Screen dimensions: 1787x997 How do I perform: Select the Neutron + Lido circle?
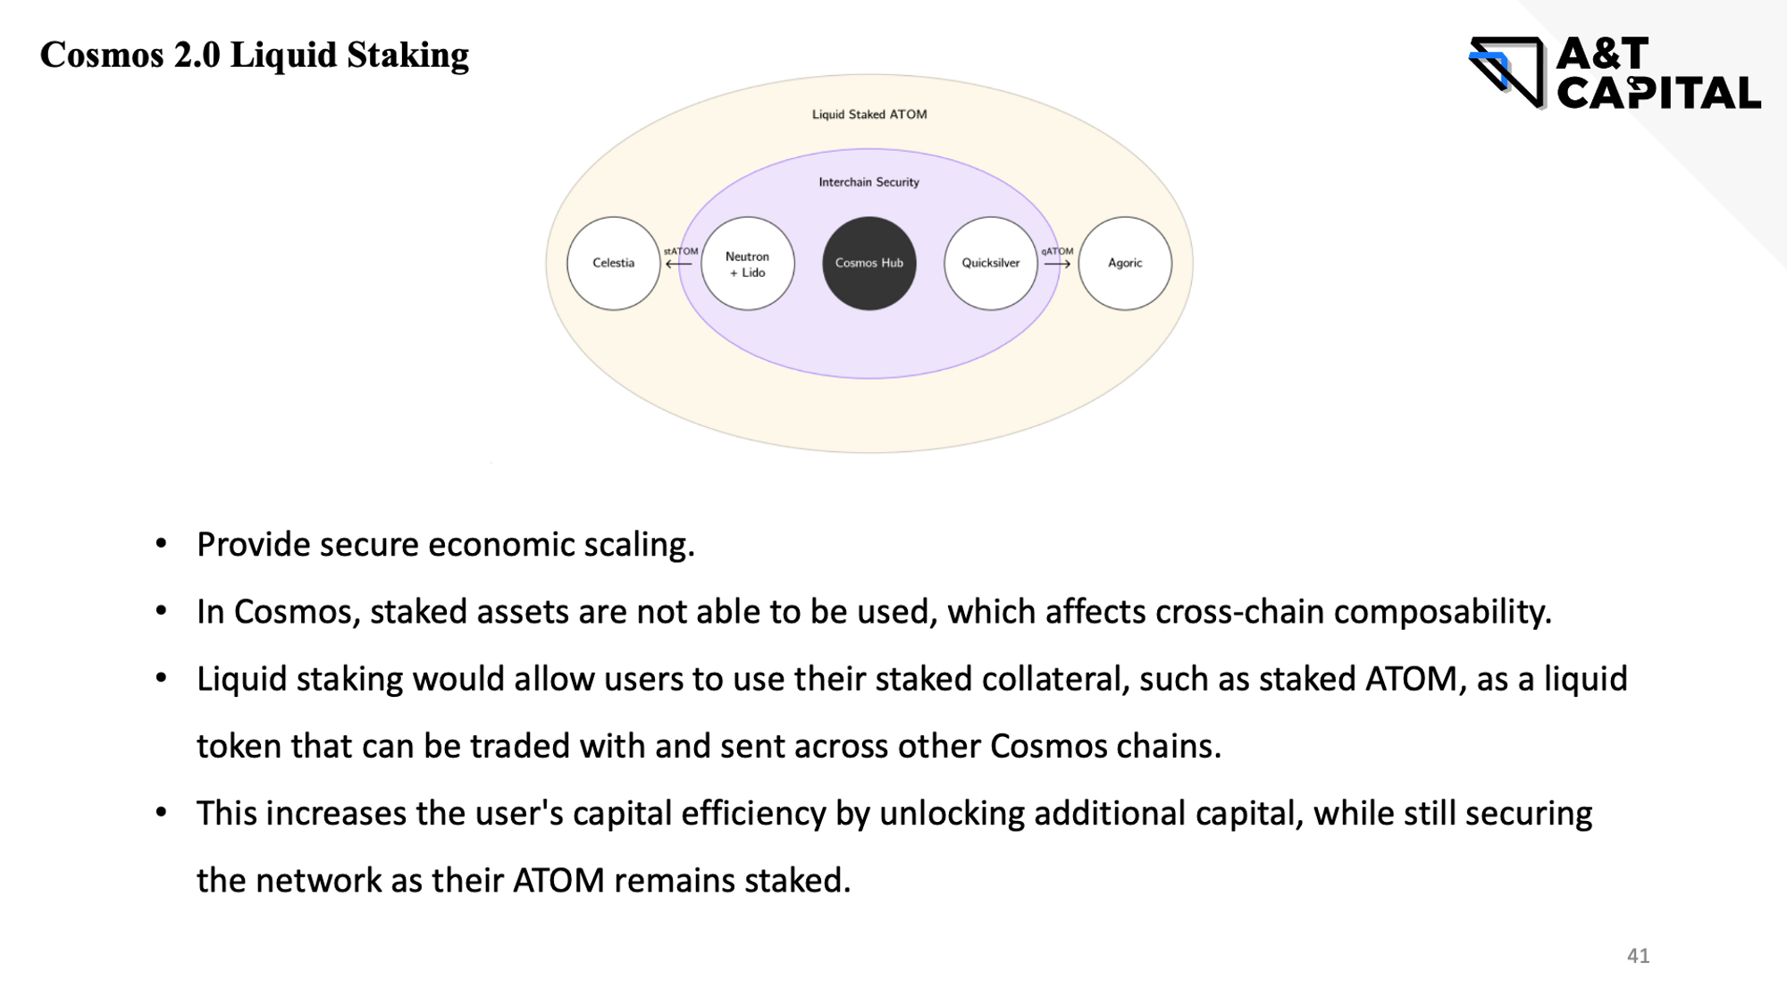coord(747,264)
